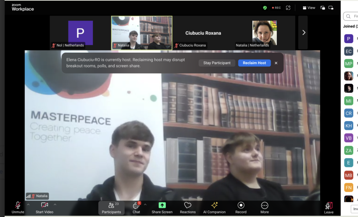Leave the meeting

[x=329, y=206]
